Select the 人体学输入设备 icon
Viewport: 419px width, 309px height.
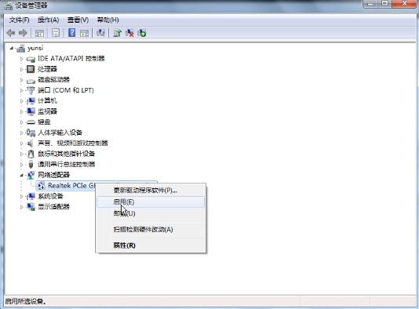pos(31,133)
